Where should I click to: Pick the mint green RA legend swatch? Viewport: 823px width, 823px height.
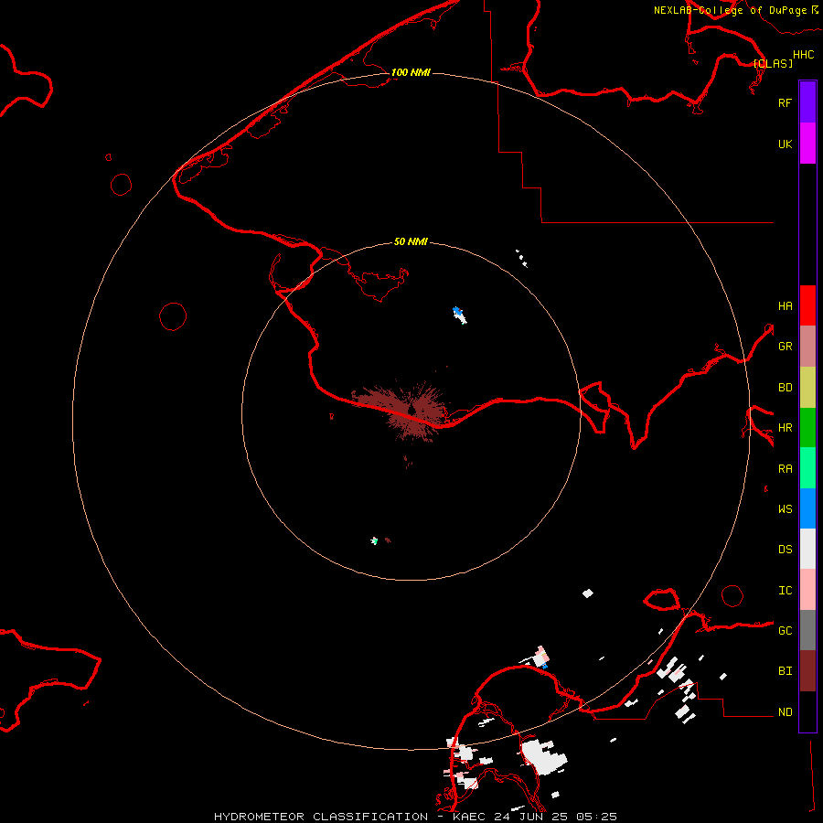click(807, 468)
